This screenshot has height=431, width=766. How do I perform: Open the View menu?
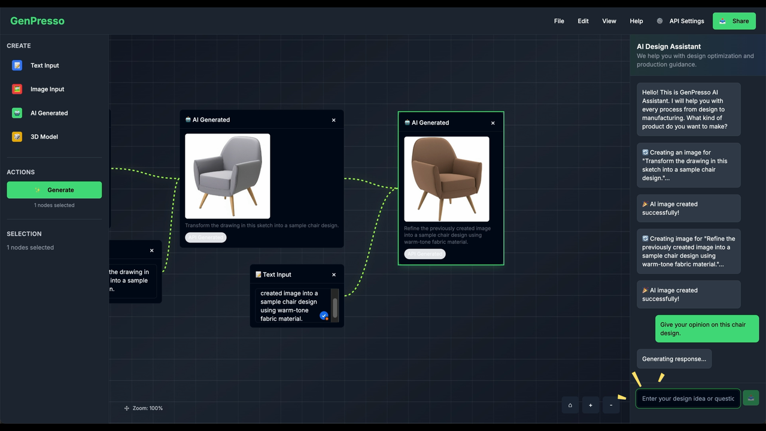click(x=609, y=21)
